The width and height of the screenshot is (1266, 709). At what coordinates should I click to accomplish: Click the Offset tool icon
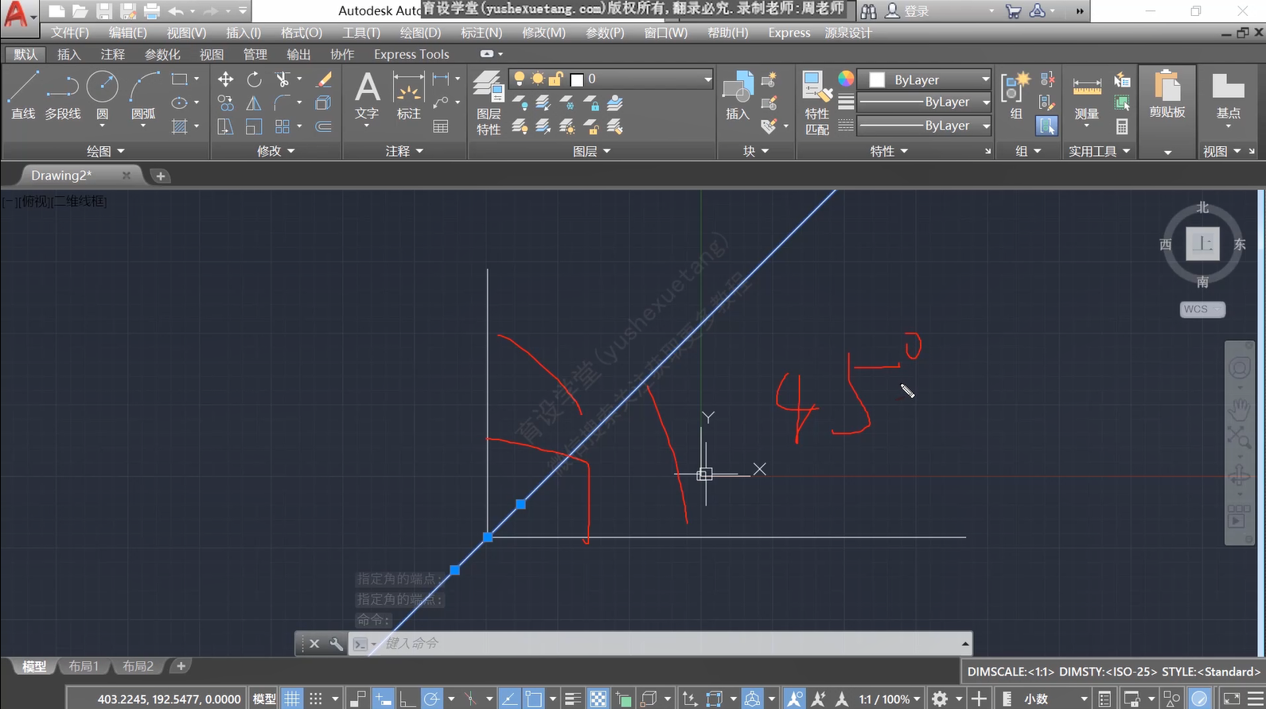[324, 127]
